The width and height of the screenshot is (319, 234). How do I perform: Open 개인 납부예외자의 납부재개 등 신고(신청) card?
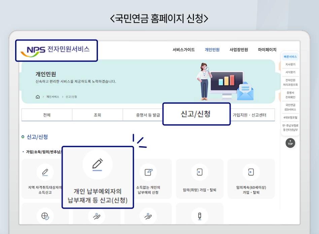(x=98, y=177)
